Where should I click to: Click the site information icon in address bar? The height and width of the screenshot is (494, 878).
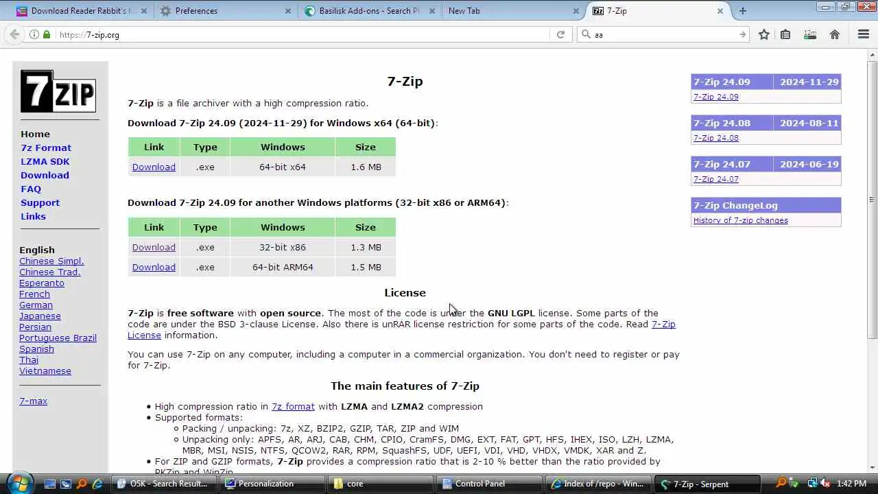(34, 34)
